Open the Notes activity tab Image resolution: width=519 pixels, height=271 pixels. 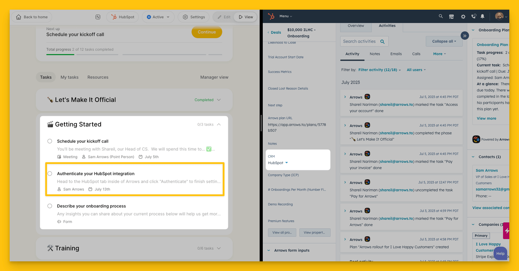pyautogui.click(x=375, y=54)
